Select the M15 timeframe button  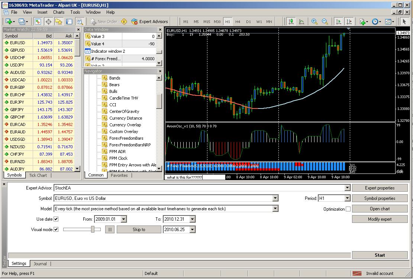[207, 22]
